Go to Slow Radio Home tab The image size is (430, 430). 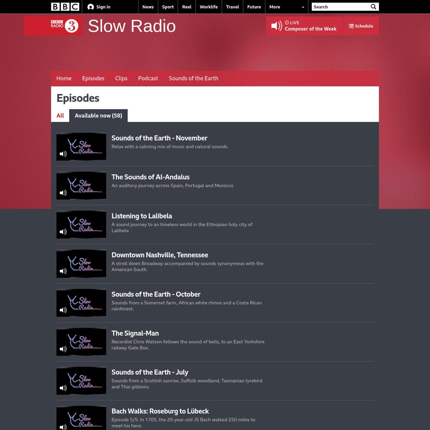point(64,78)
